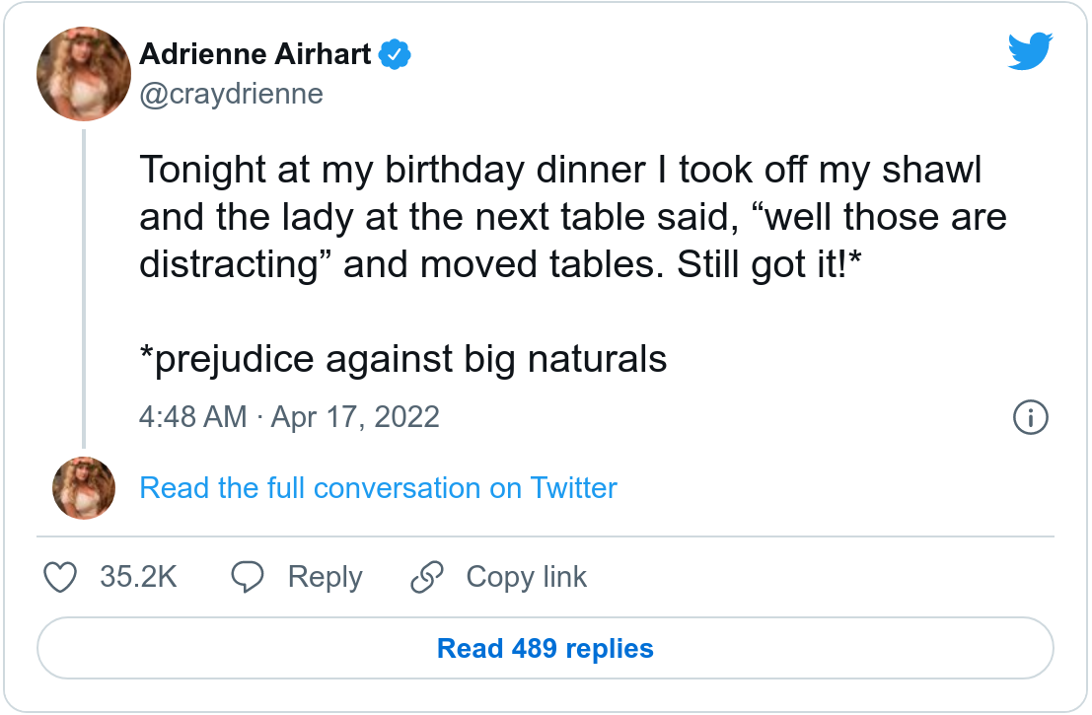Like the tweet with the heart icon

61,577
